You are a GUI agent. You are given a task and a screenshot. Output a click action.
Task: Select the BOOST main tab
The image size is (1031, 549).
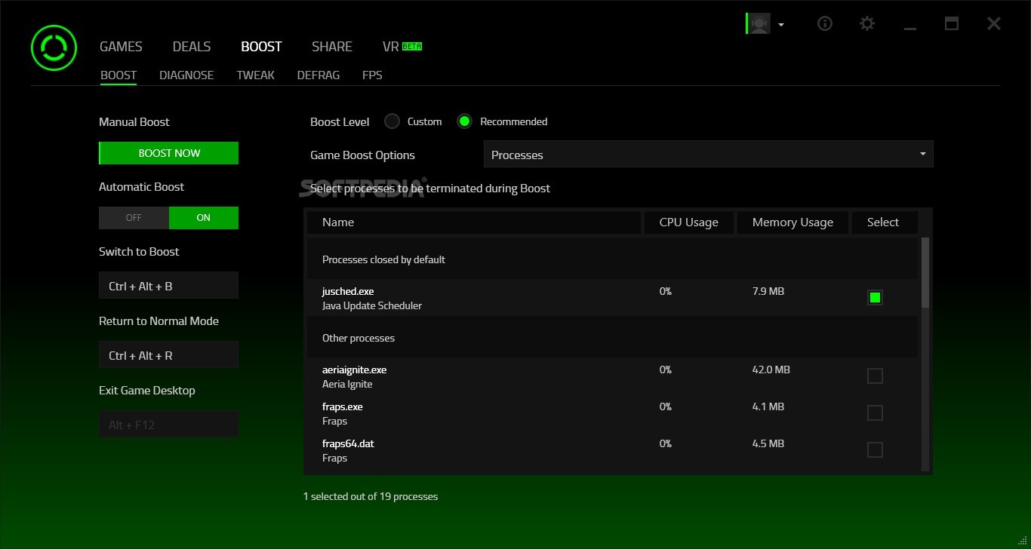[261, 47]
